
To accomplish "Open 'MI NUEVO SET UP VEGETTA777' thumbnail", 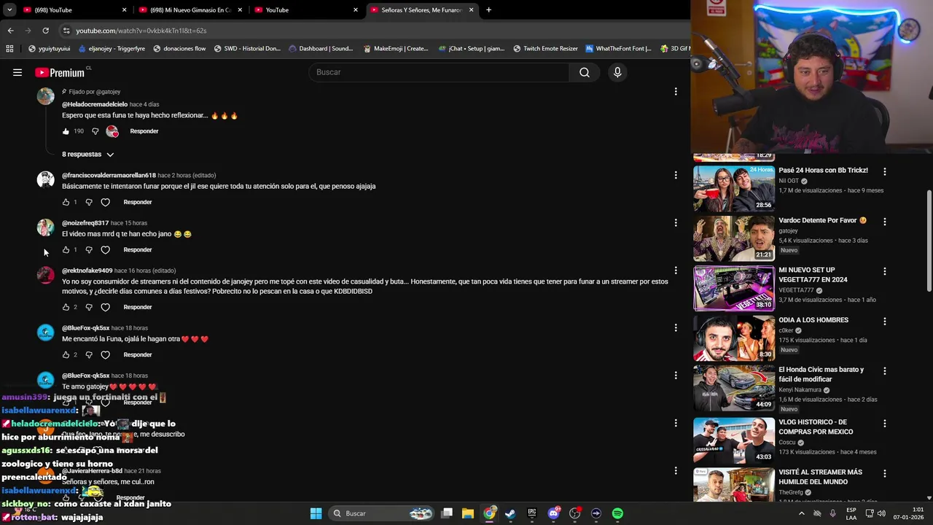I will click(733, 288).
